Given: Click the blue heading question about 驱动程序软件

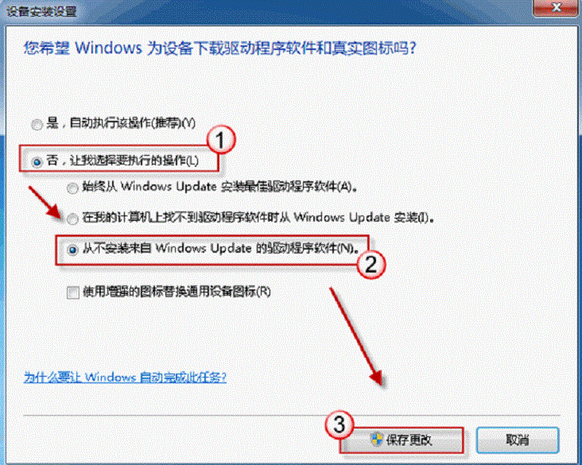Looking at the screenshot, I should [x=220, y=48].
